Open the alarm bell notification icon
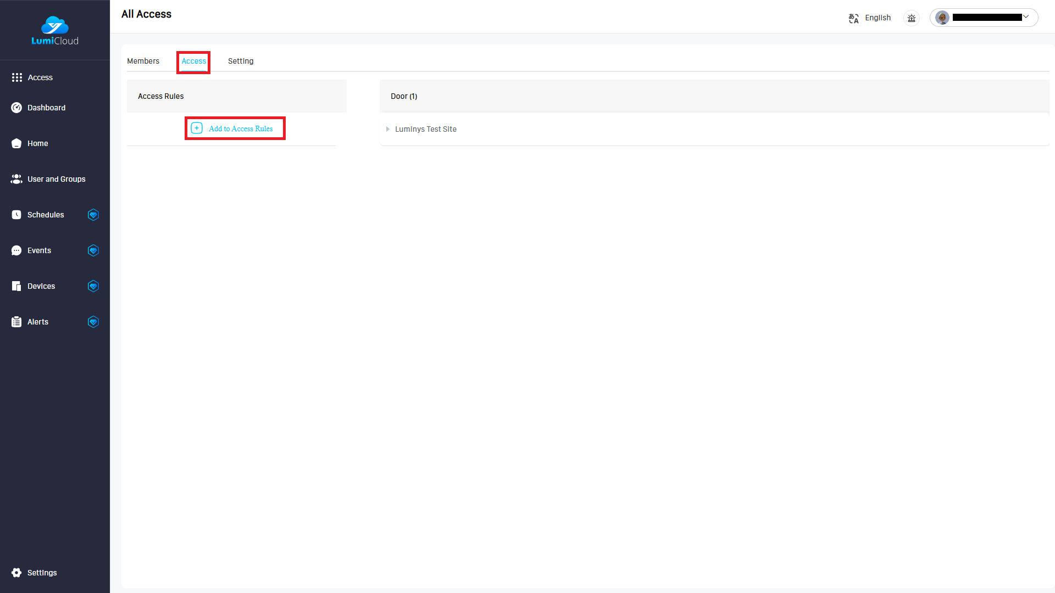The width and height of the screenshot is (1055, 593). click(x=912, y=18)
